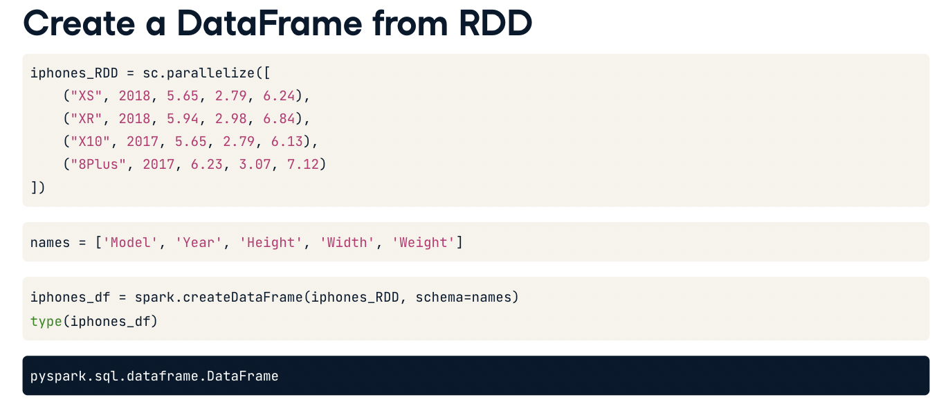This screenshot has height=411, width=948.
Task: Click the value 6.13 in the X10 row
Action: coord(287,141)
